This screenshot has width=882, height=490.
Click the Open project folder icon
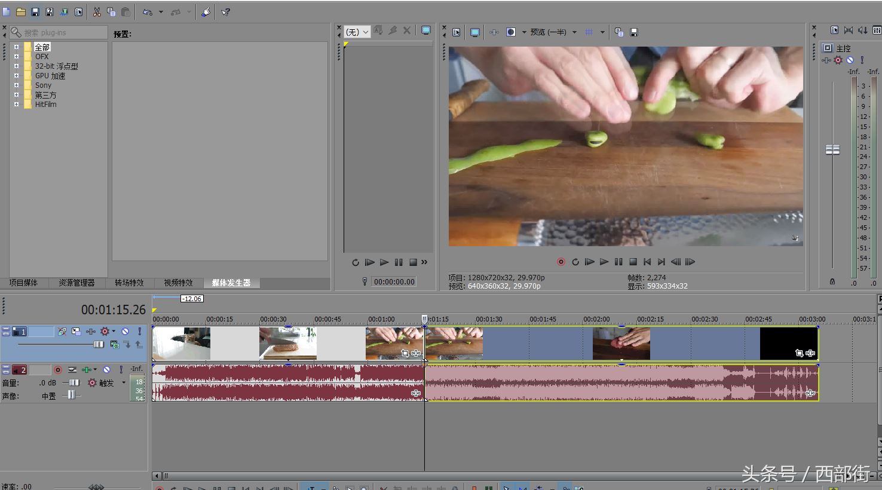point(20,12)
